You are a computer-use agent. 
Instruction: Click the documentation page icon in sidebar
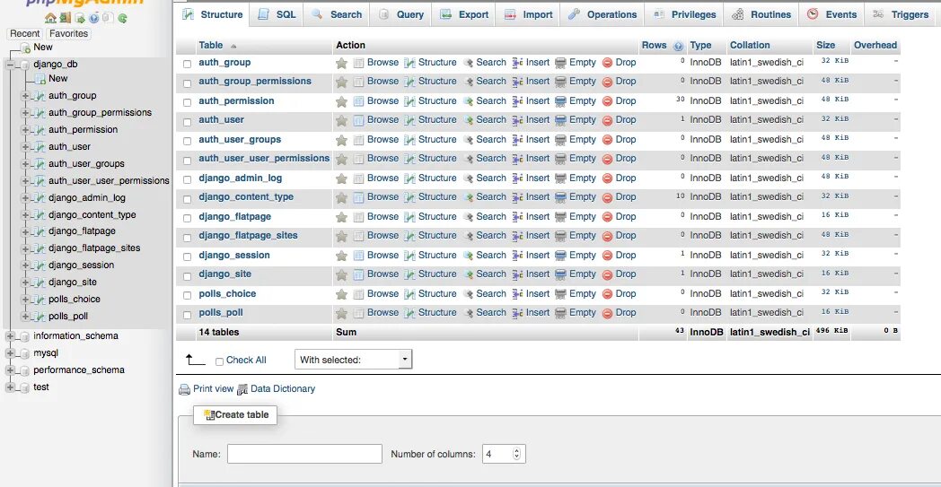pyautogui.click(x=108, y=18)
